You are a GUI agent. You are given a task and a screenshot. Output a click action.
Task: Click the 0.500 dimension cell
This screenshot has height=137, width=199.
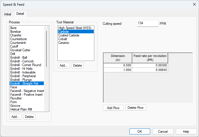118,65
